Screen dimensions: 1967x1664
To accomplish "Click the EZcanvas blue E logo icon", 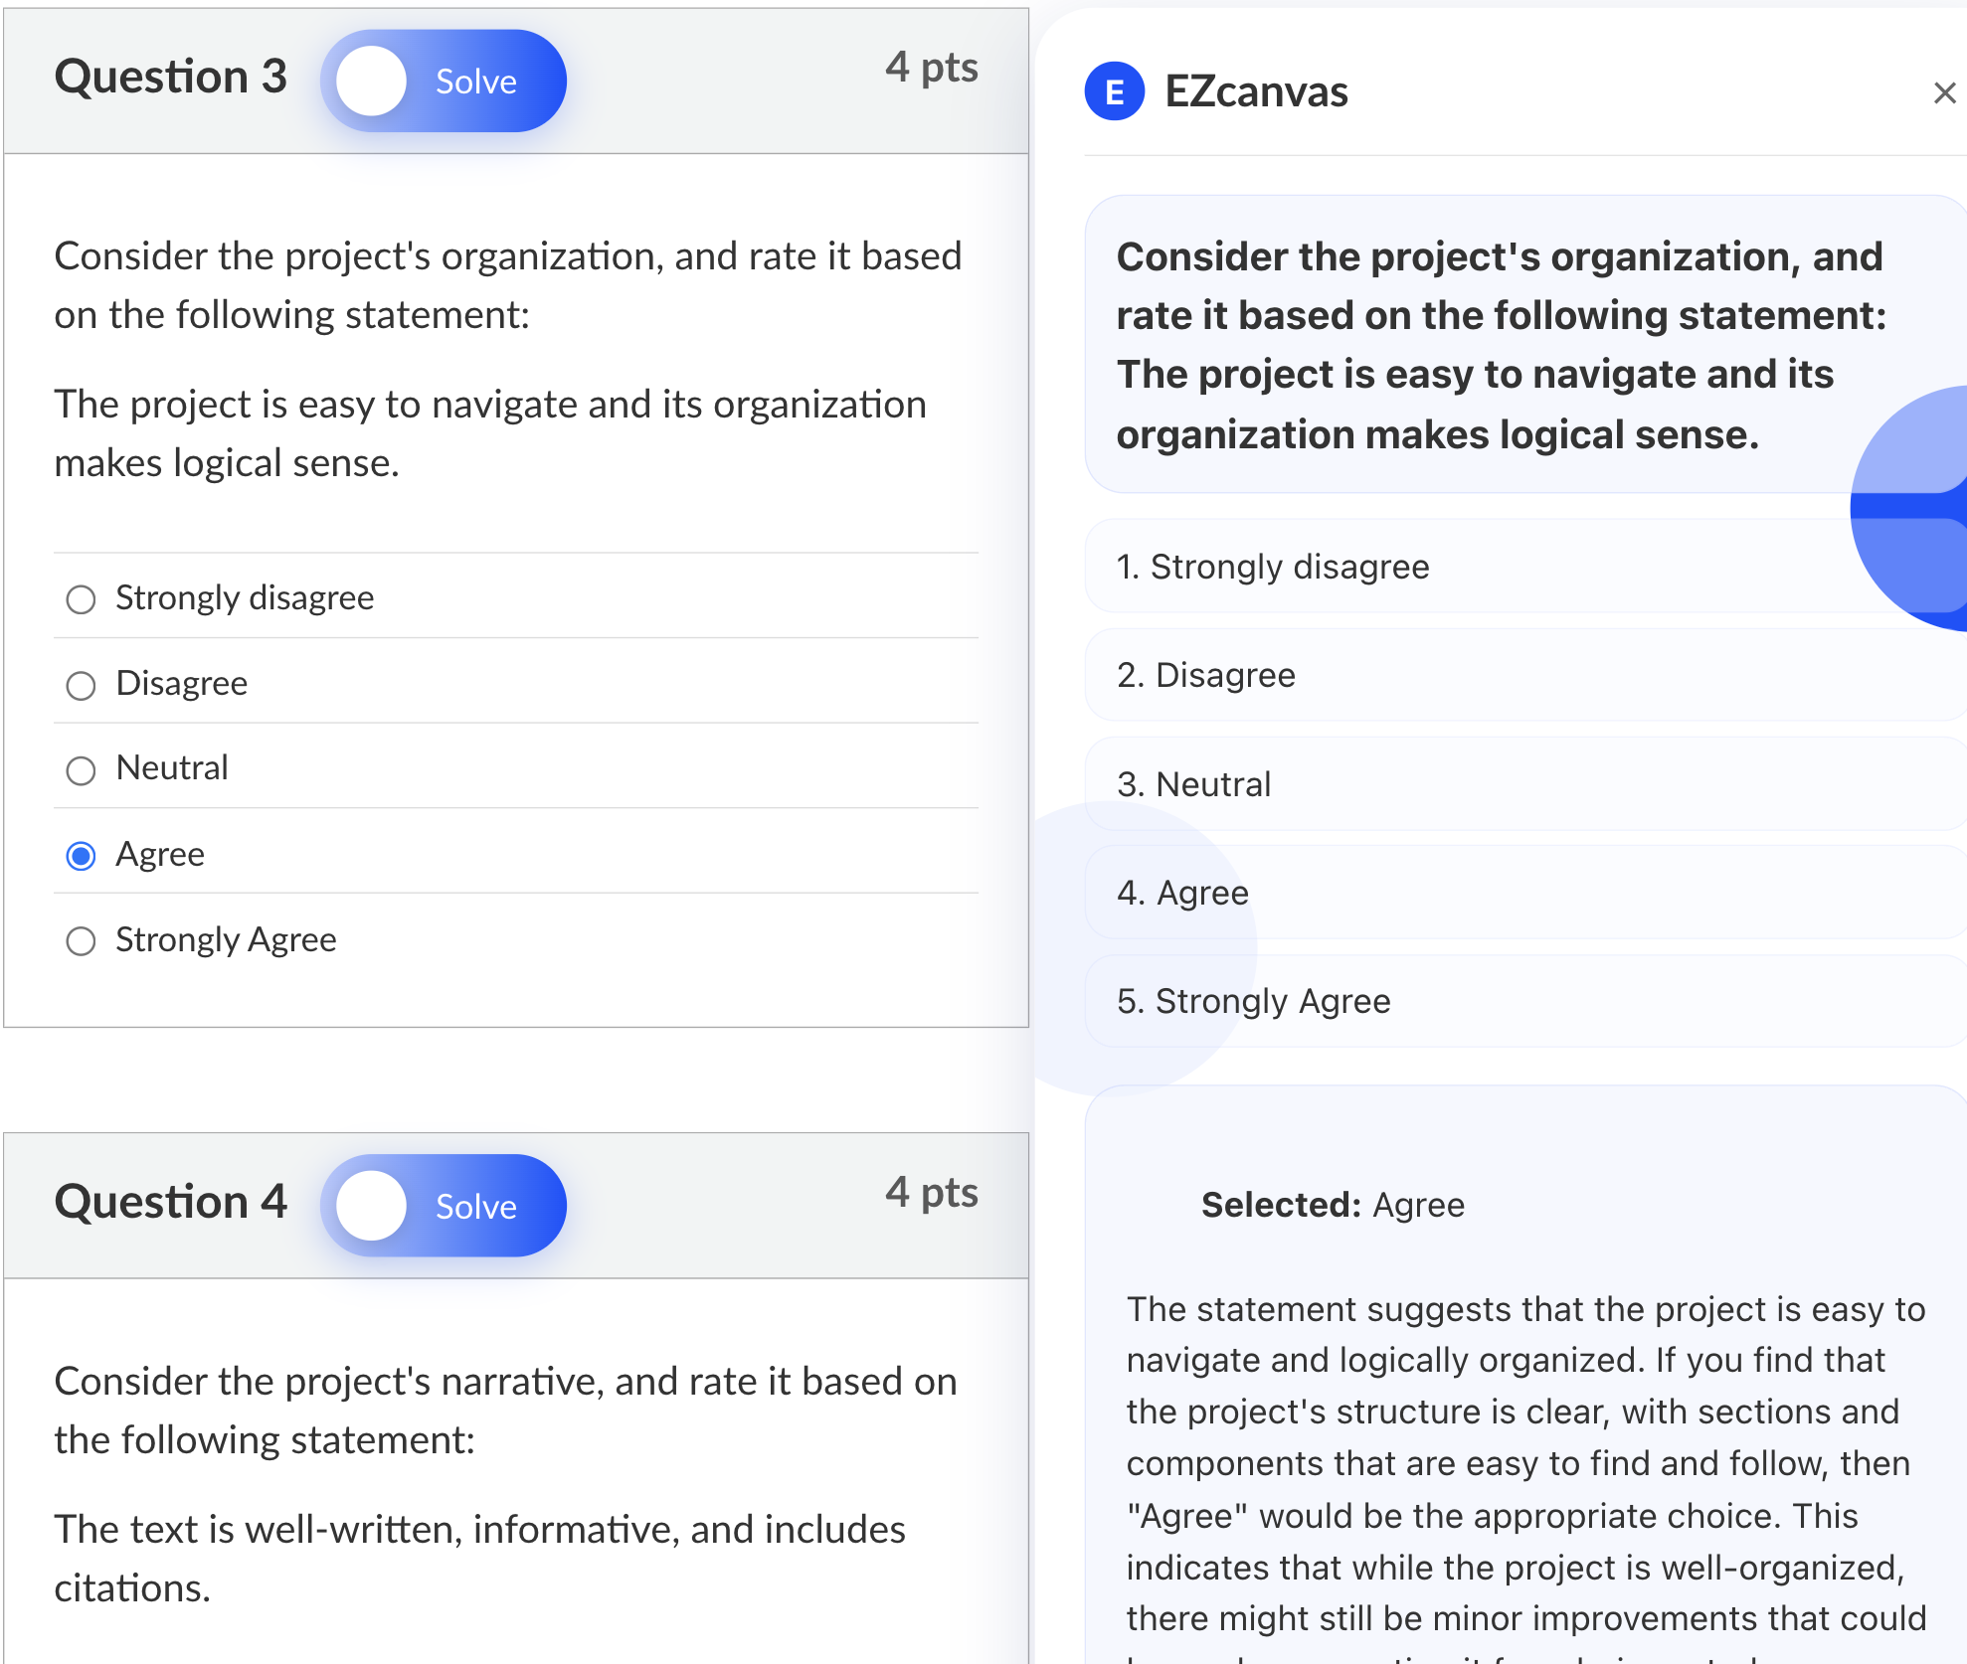I will pyautogui.click(x=1114, y=91).
